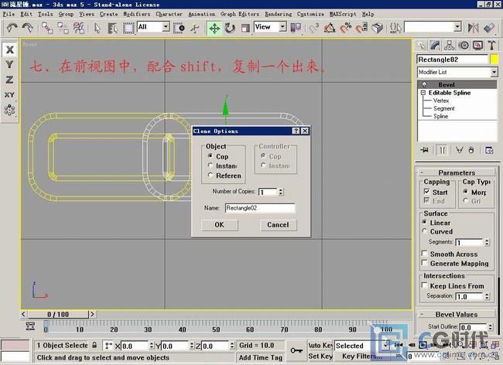Click the object color swatch
Image resolution: width=503 pixels, height=365 pixels.
[x=494, y=60]
